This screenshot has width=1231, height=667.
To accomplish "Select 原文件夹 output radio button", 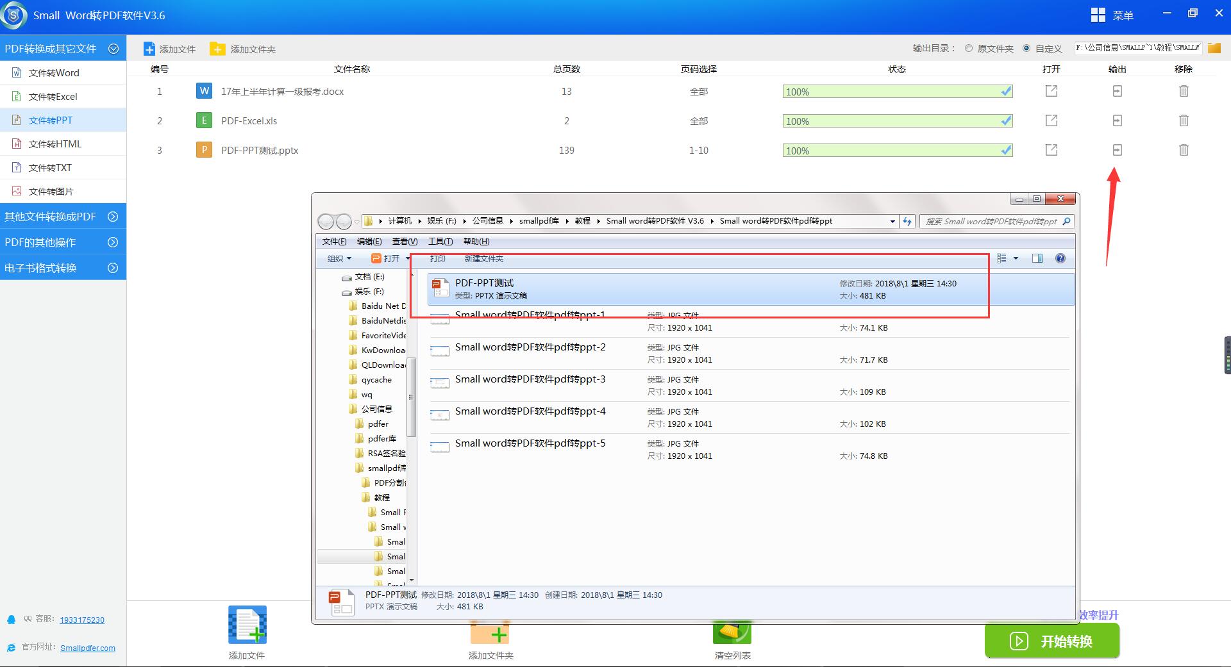I will pos(969,48).
